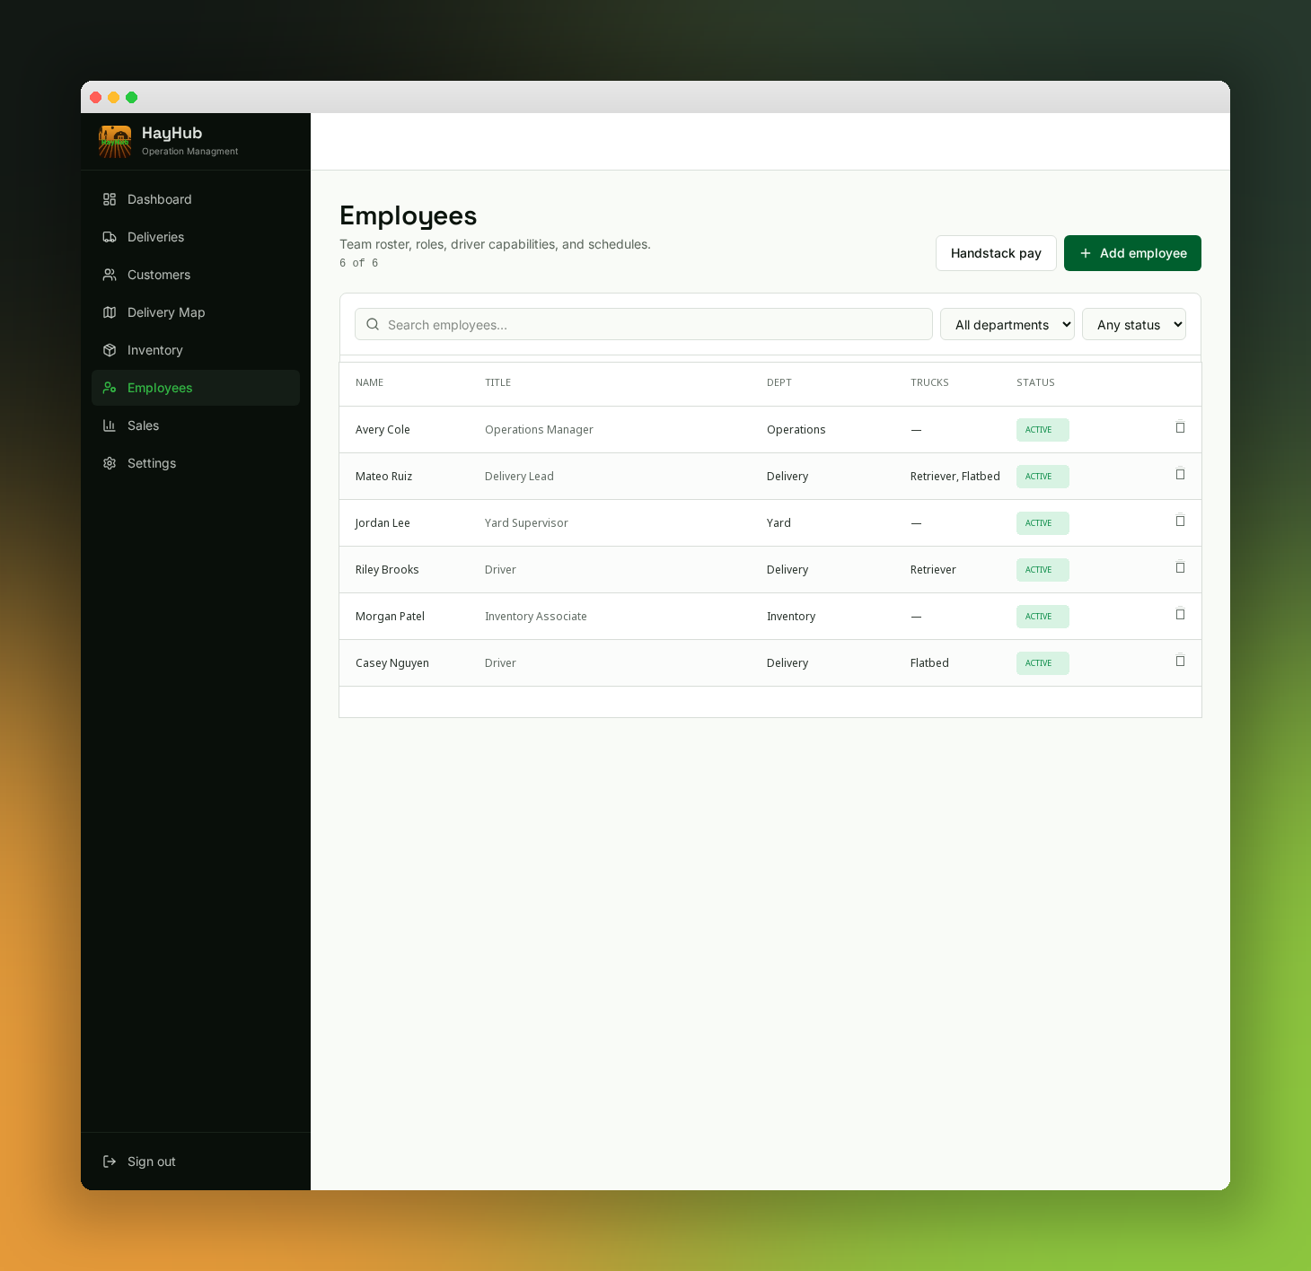
Task: Click the Yard Supervisor title
Action: tap(526, 523)
